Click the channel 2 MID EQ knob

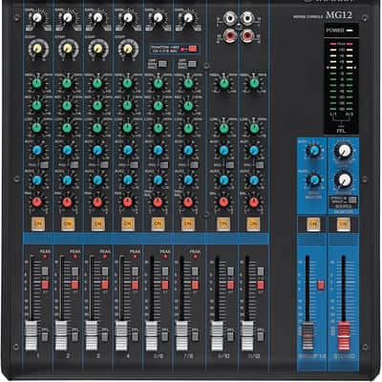pos(67,105)
